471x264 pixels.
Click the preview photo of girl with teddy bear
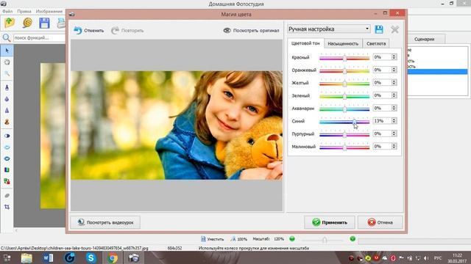[177, 125]
